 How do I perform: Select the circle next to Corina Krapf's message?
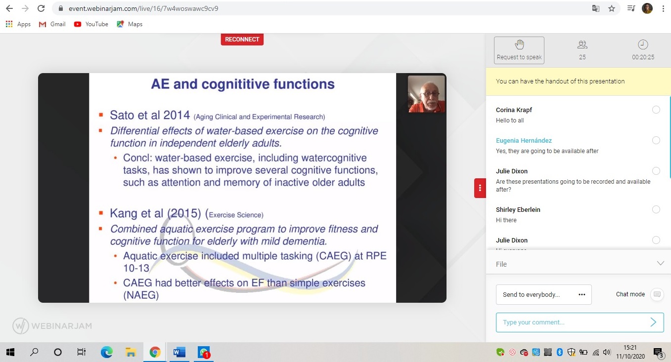(x=656, y=110)
